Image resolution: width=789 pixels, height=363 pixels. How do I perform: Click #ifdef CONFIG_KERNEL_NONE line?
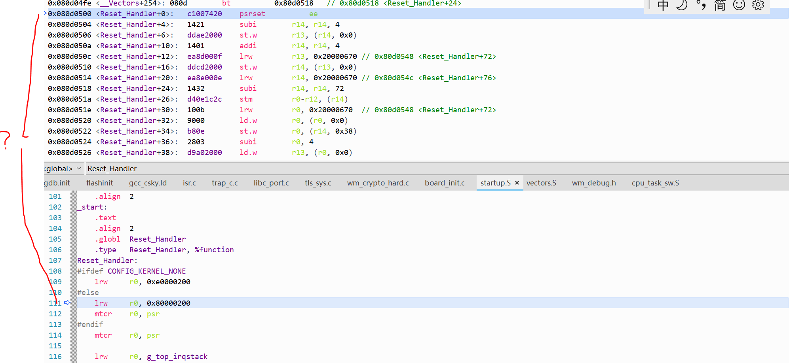pos(131,271)
